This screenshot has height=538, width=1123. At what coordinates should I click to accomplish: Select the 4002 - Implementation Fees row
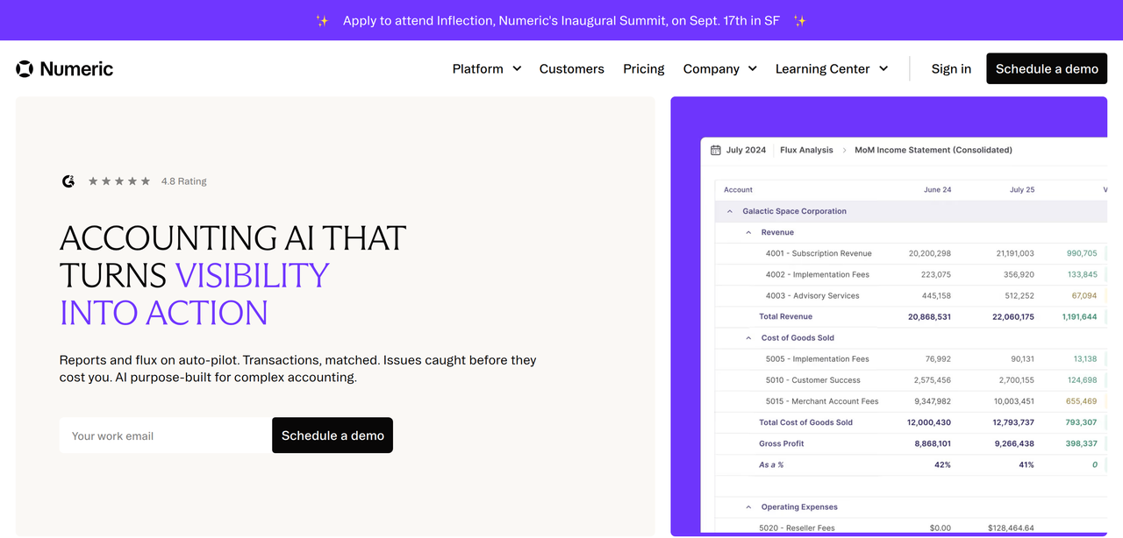[911, 274]
